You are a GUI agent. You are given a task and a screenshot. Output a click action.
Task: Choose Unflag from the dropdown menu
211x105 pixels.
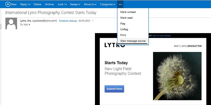click(x=124, y=29)
